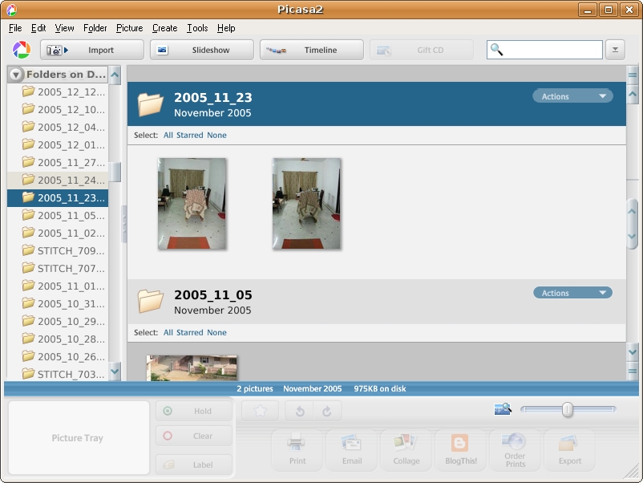Select folder 2005_11_27 in list
Screen dimensions: 643x483
(58, 163)
